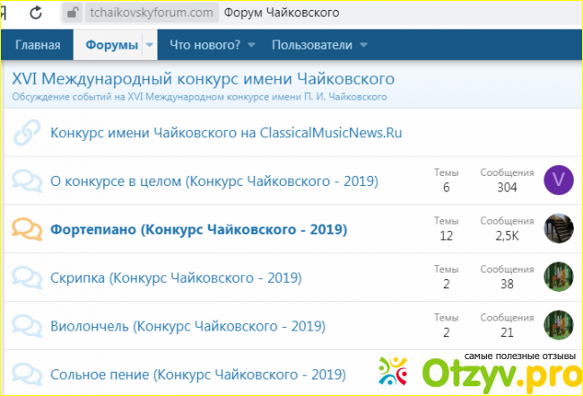Click the XVI Международный конкурс имени Чайковского heading
This screenshot has width=583, height=396.
(x=203, y=78)
